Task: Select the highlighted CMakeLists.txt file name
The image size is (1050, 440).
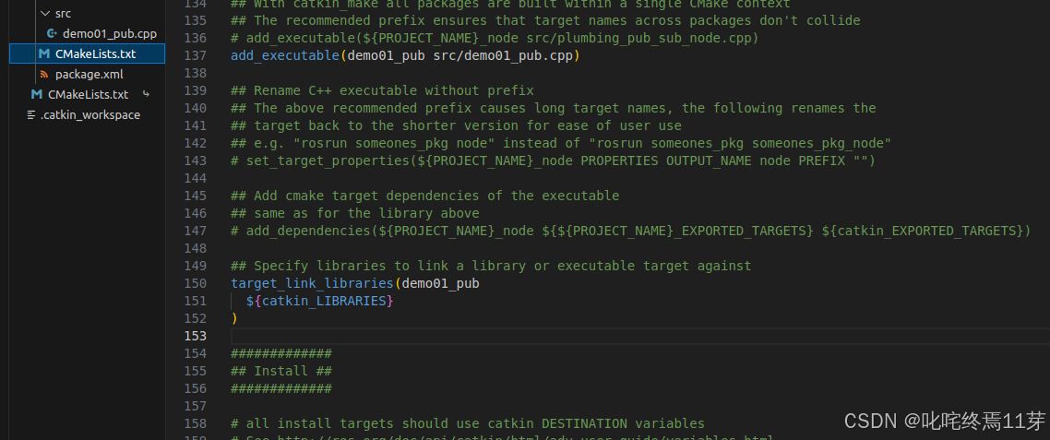Action: click(x=96, y=54)
